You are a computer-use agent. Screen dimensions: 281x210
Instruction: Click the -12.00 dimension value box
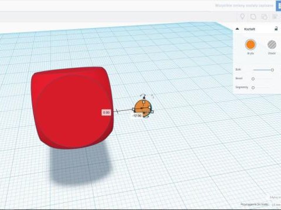pyautogui.click(x=137, y=116)
